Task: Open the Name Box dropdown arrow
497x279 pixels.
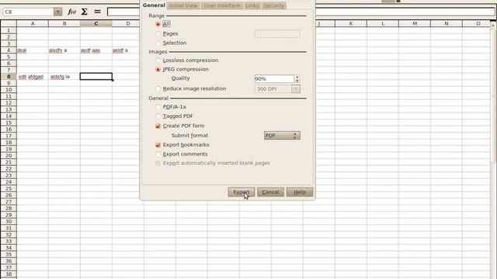Action: 57,12
